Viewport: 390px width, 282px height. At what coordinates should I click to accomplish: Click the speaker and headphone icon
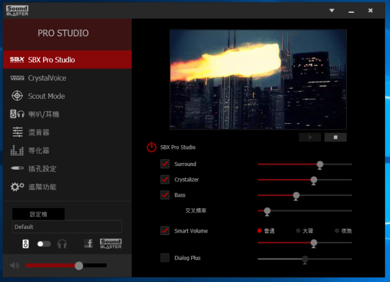[x=17, y=114]
